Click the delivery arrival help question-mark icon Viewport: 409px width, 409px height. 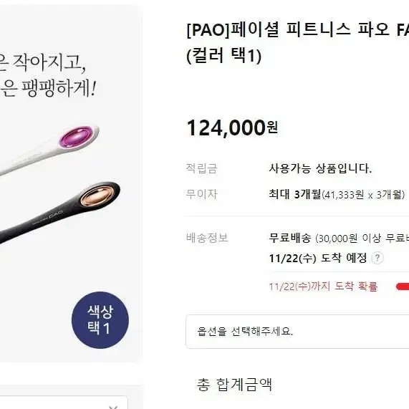pyautogui.click(x=377, y=259)
